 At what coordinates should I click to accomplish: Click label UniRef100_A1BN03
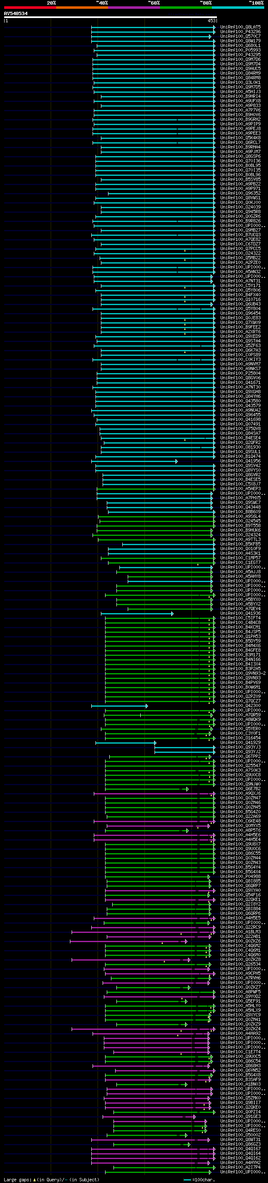pyautogui.click(x=240, y=1084)
